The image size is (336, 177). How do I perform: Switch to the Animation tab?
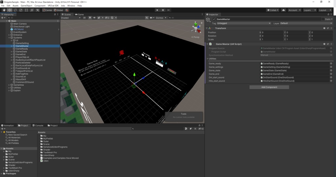pyautogui.click(x=8, y=126)
